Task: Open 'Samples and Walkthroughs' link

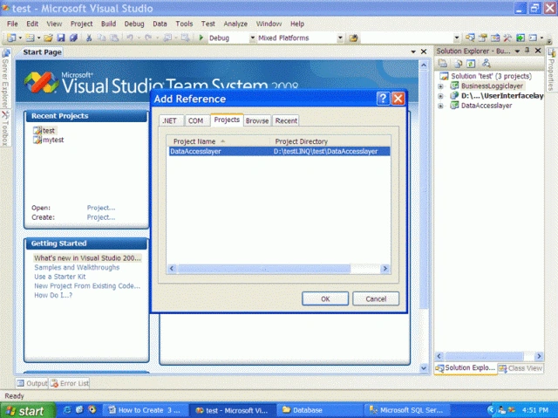Action: tap(77, 267)
